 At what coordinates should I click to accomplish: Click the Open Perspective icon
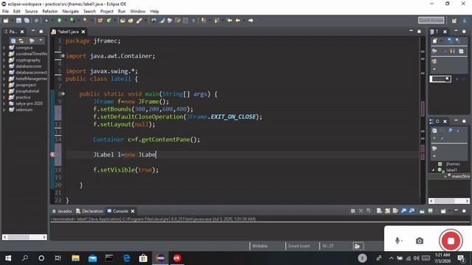pos(454,21)
